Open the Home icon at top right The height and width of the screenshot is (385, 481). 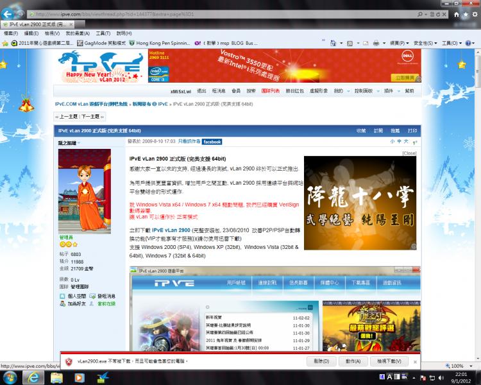(x=457, y=14)
